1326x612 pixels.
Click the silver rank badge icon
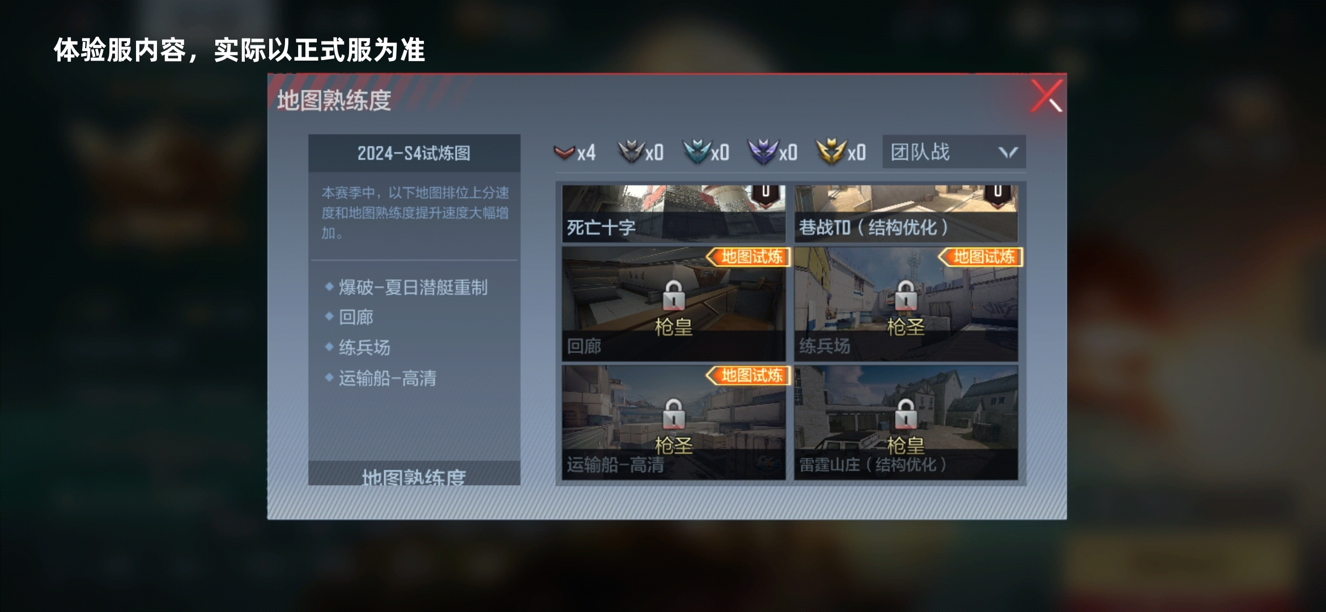[x=630, y=151]
